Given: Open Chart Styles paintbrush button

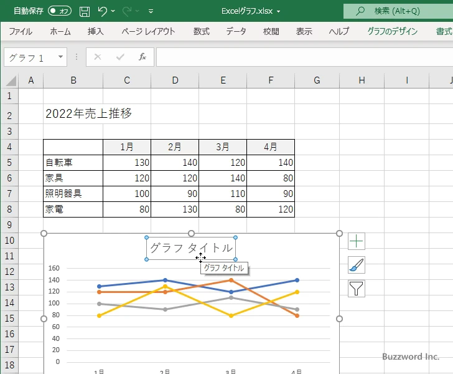Looking at the screenshot, I should click(356, 265).
